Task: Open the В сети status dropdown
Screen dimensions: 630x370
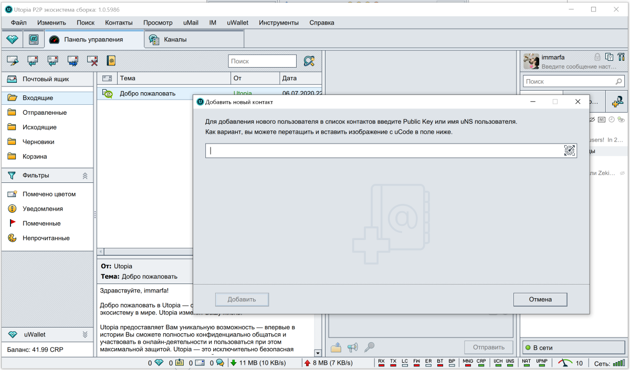Action: (x=574, y=347)
